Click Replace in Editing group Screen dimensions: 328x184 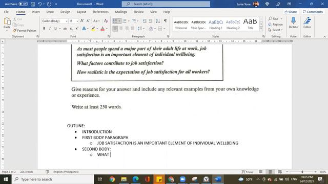(x=275, y=25)
